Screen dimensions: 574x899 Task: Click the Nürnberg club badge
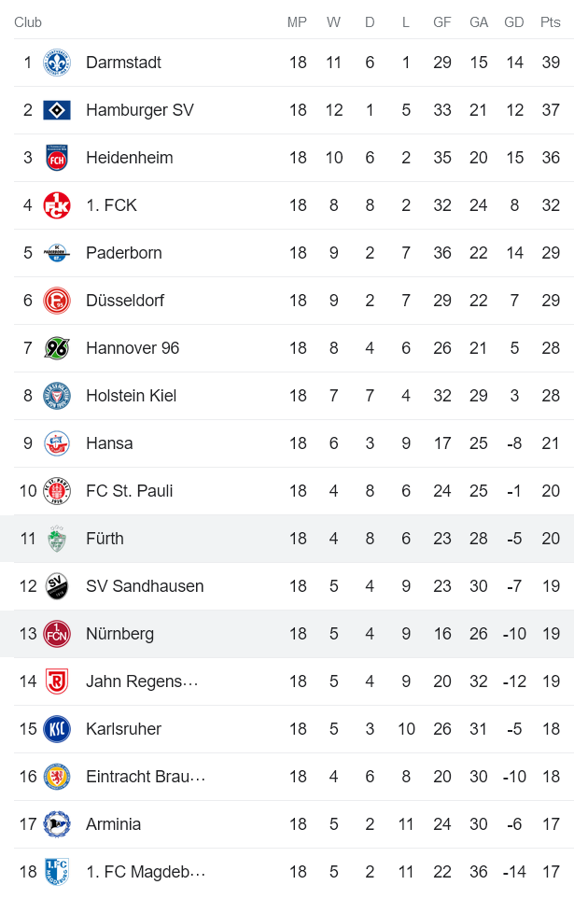(58, 633)
